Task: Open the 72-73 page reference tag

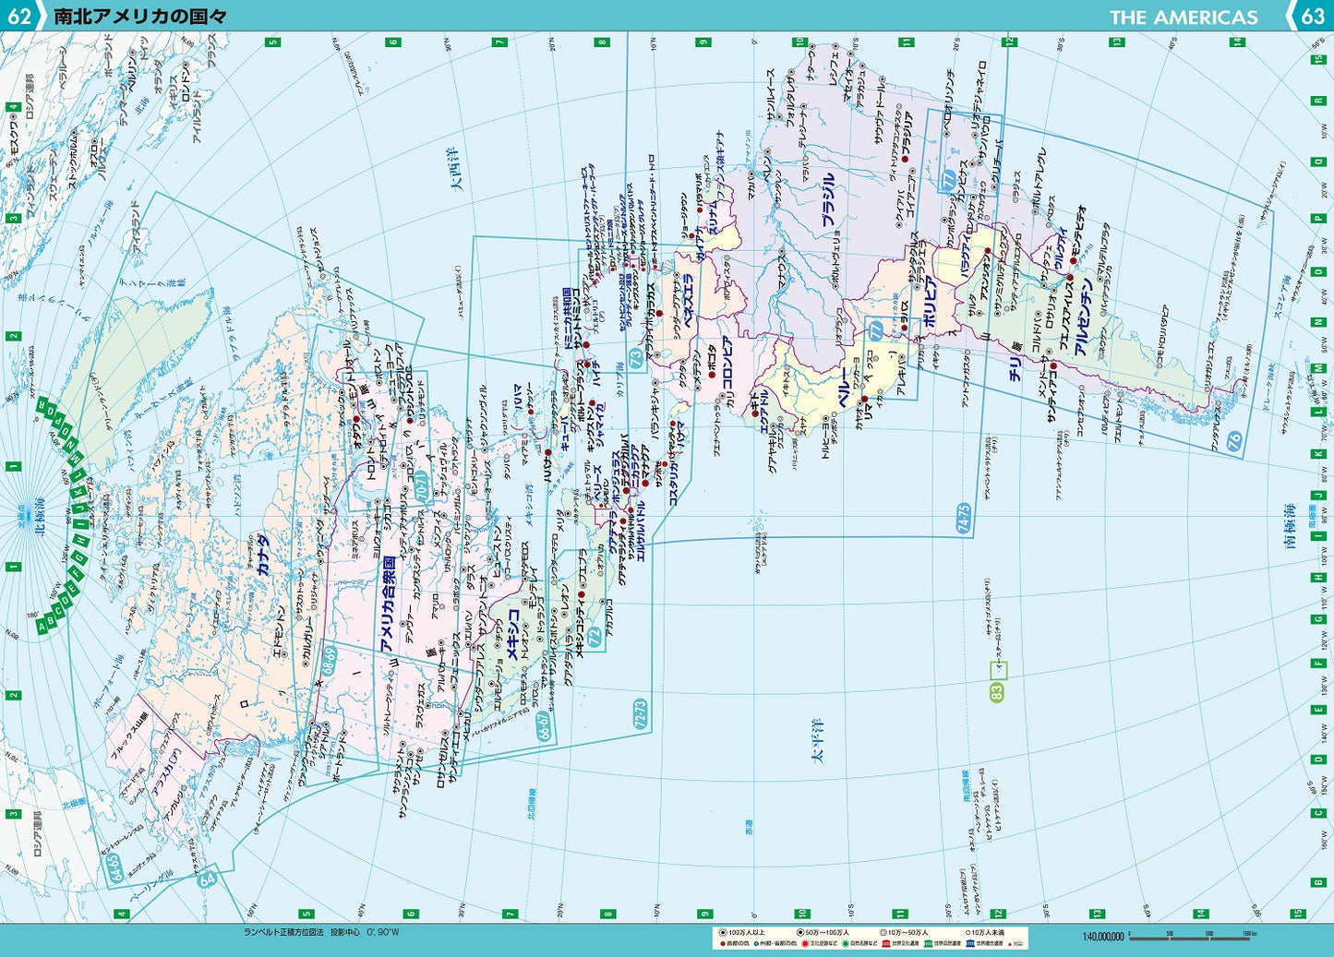Action: pos(640,715)
